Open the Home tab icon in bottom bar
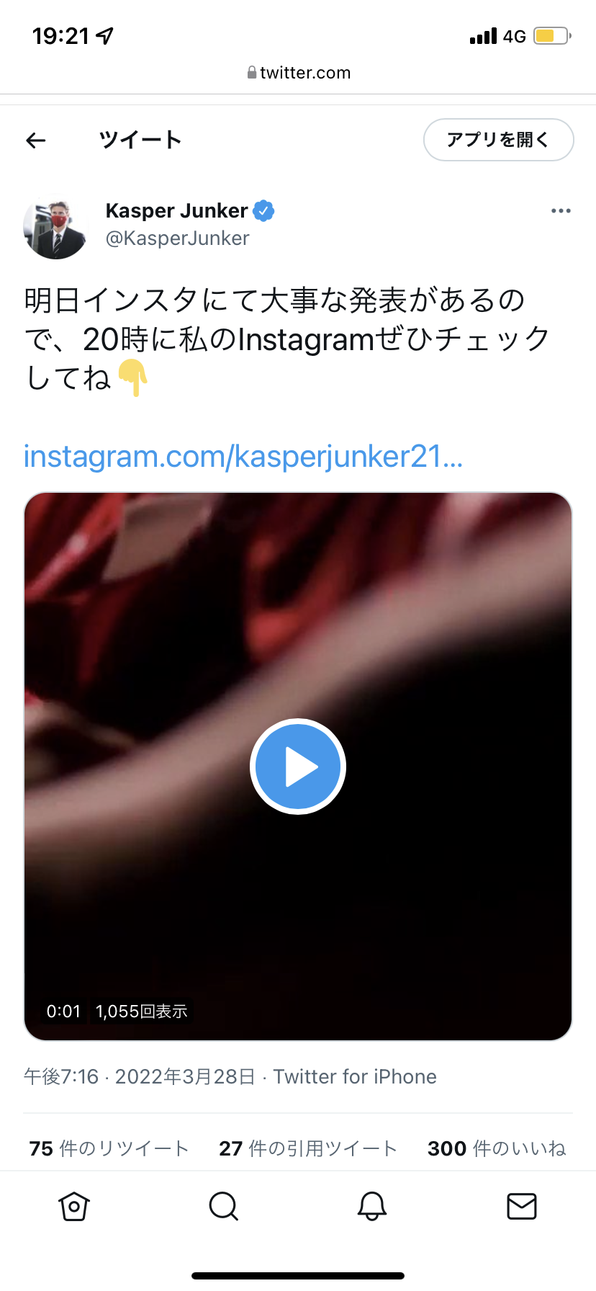 point(74,1206)
